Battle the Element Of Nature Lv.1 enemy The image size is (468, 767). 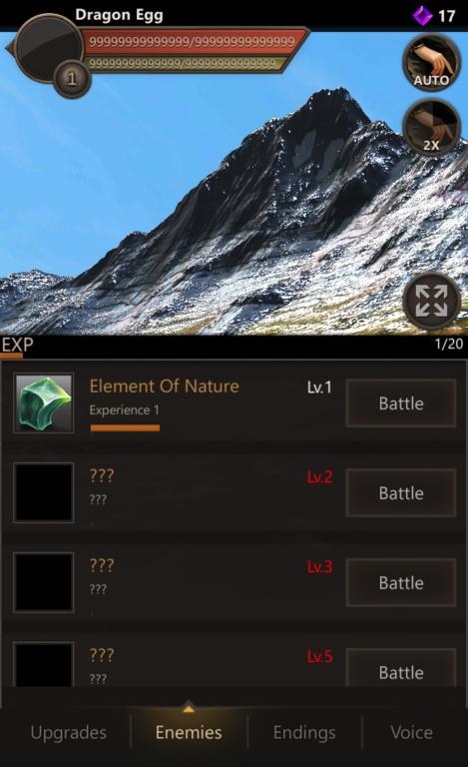401,403
